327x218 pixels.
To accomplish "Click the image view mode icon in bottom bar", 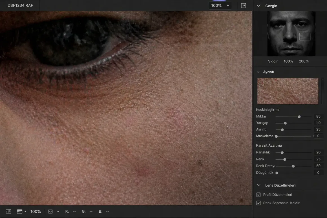I will pos(19,212).
